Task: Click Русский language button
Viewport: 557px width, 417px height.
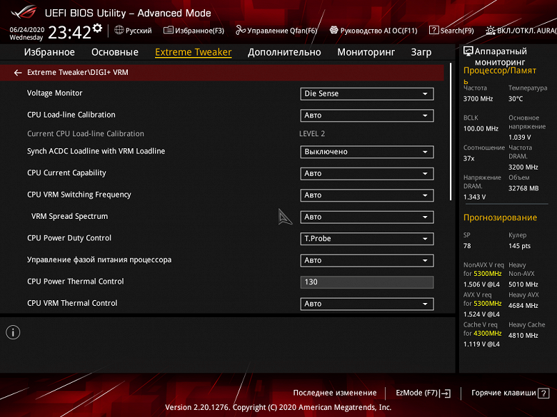Action: tap(134, 31)
